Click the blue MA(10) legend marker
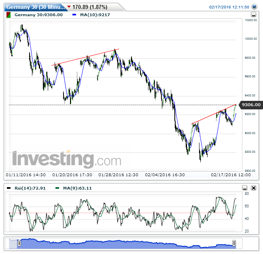This screenshot has height=254, width=263. tap(74, 15)
